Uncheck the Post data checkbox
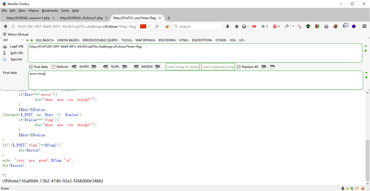 coord(31,67)
